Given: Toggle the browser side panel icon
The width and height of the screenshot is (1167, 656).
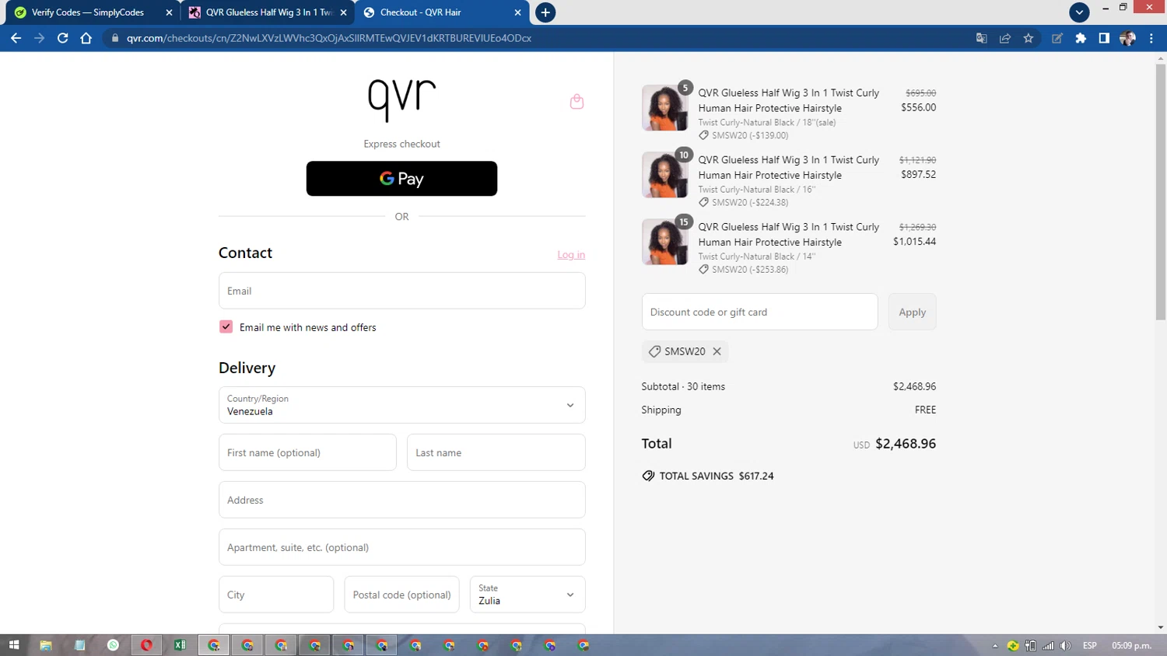Looking at the screenshot, I should coord(1104,38).
